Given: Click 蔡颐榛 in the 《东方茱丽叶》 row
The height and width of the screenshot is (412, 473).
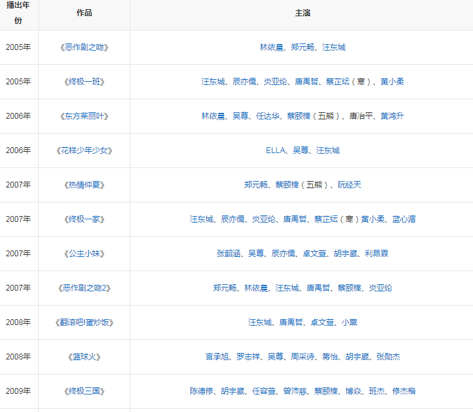Looking at the screenshot, I should (298, 116).
